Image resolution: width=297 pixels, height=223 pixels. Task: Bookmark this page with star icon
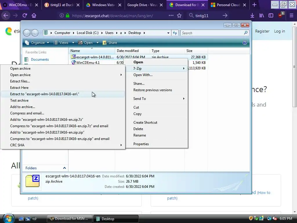point(179,16)
